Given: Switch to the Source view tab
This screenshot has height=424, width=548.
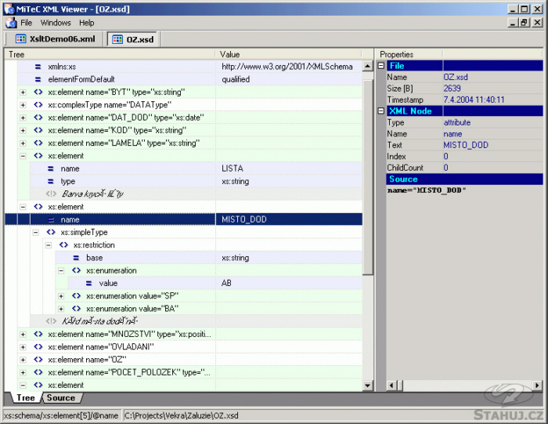Looking at the screenshot, I should [x=61, y=398].
